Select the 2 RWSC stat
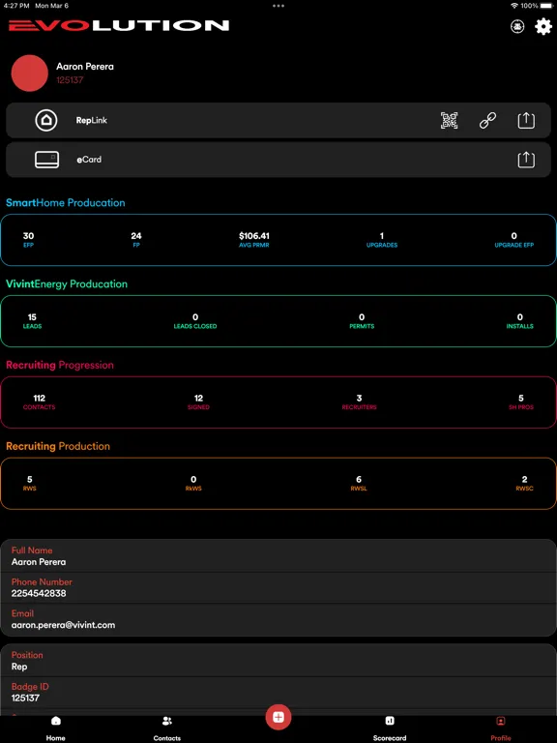The image size is (557, 743). pyautogui.click(x=524, y=483)
